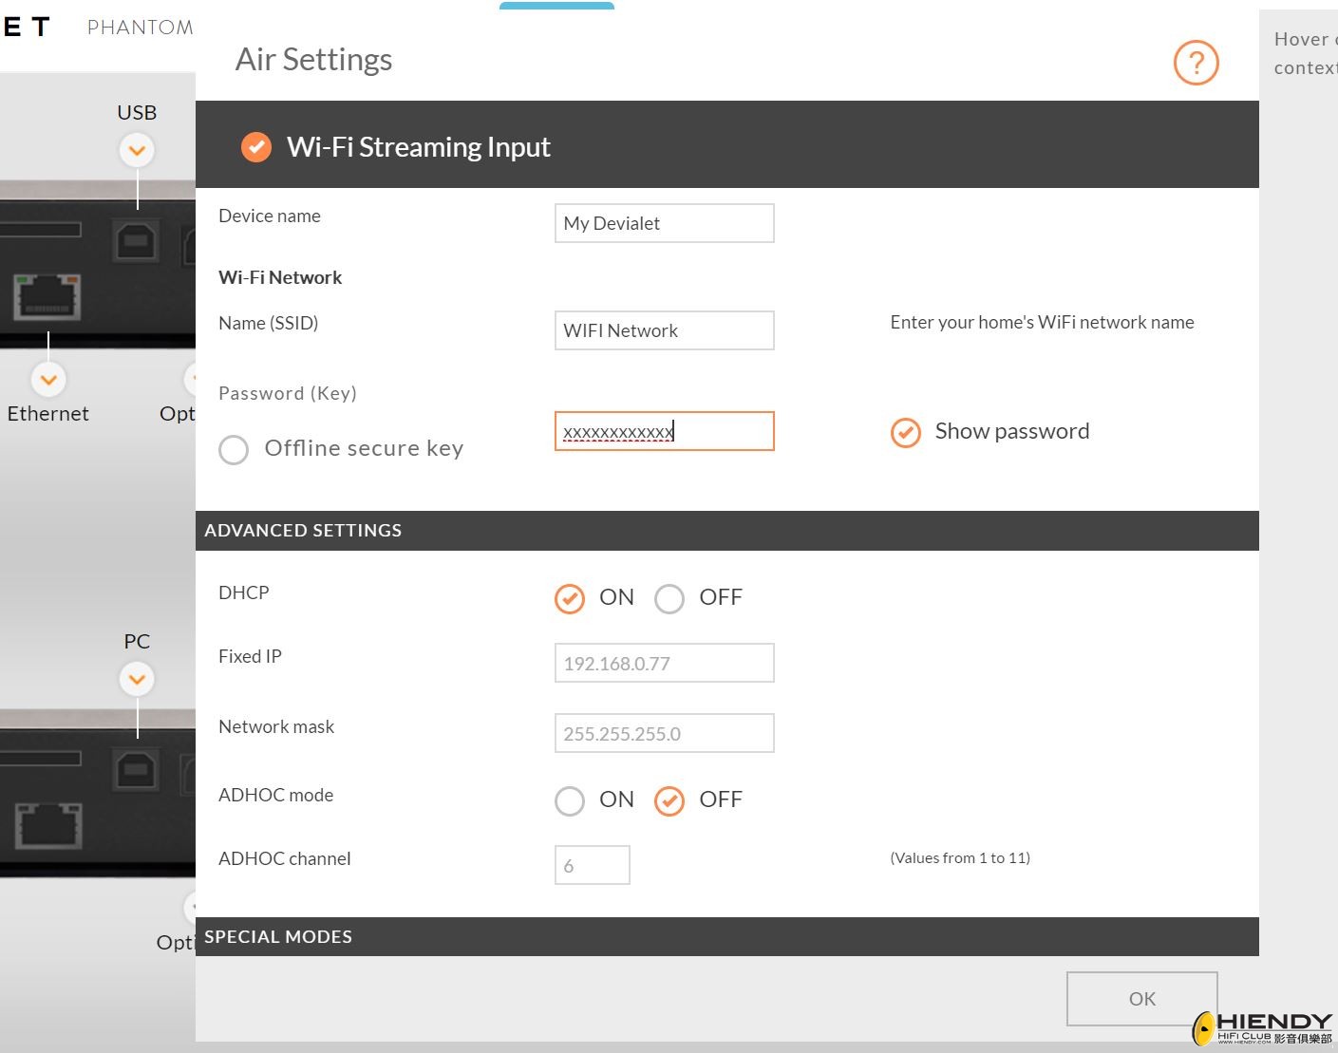The width and height of the screenshot is (1338, 1053).
Task: Click the "ADHOC channel" label
Action: 285,858
